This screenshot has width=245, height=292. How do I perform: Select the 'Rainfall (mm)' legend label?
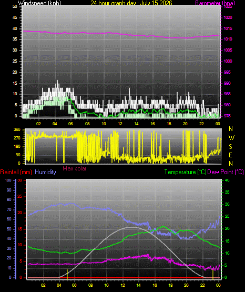point(16,172)
